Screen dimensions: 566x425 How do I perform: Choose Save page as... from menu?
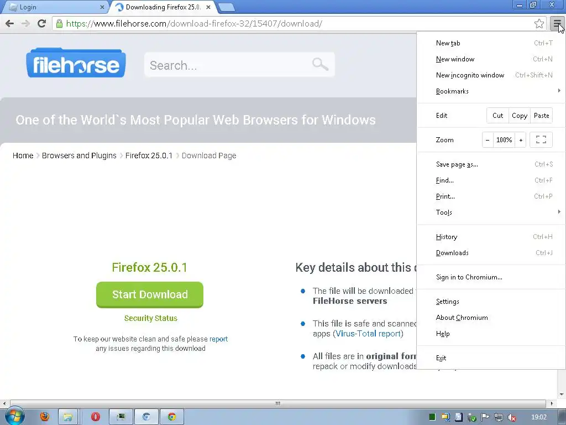(491, 164)
